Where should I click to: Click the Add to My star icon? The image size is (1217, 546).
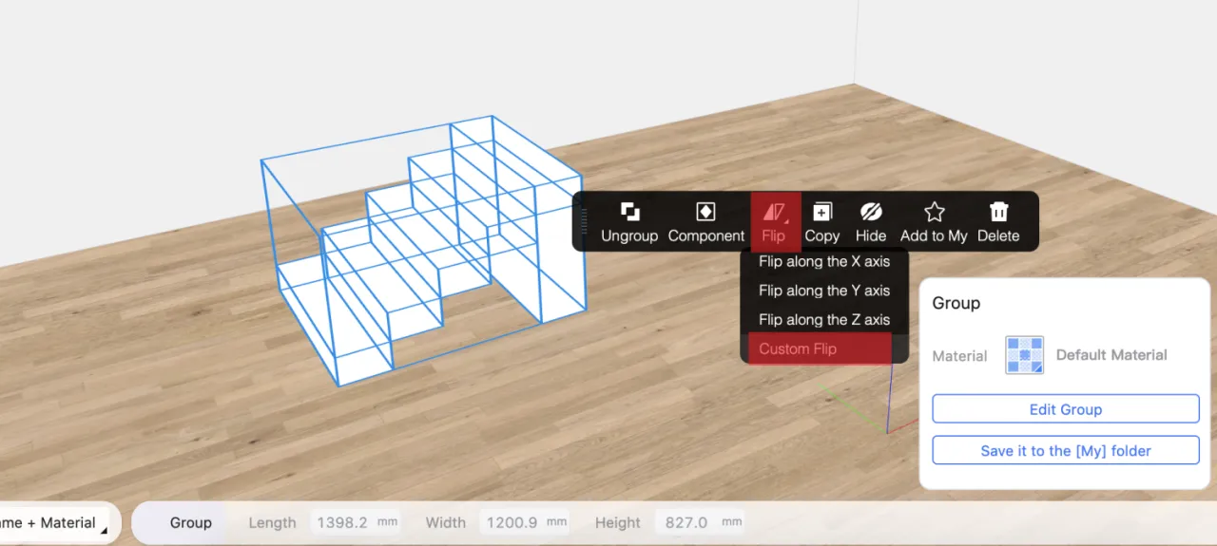coord(934,212)
